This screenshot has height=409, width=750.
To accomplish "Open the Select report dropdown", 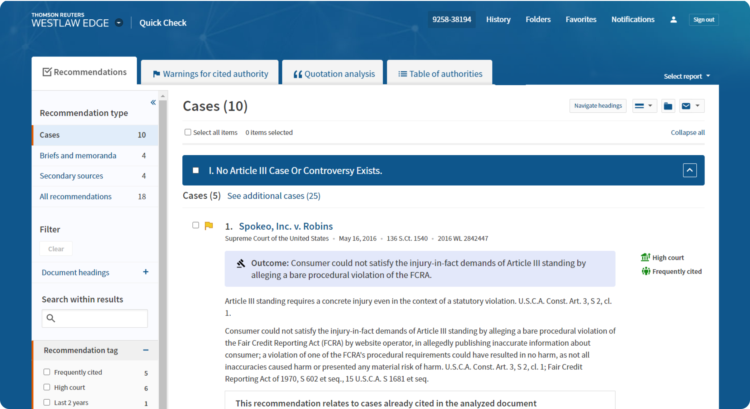I will point(687,76).
